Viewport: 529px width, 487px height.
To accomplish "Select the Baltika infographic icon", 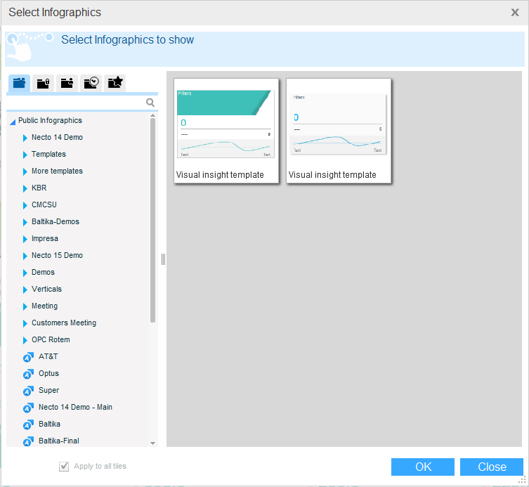I will 28,424.
